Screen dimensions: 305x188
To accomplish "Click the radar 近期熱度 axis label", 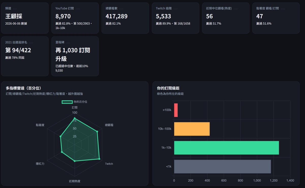I will [74, 181].
